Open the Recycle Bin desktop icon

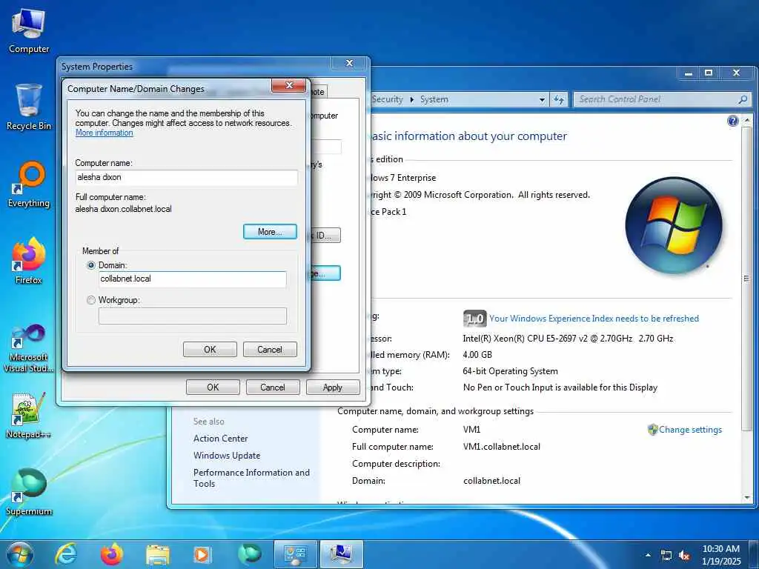29,107
